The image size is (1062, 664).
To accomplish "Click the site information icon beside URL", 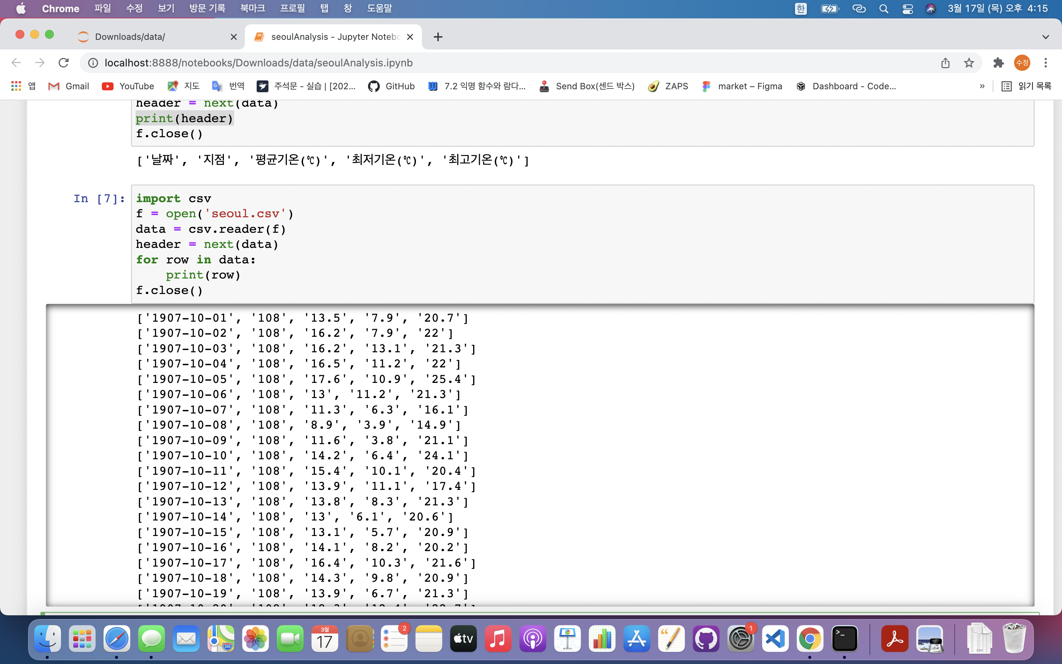I will click(x=93, y=63).
